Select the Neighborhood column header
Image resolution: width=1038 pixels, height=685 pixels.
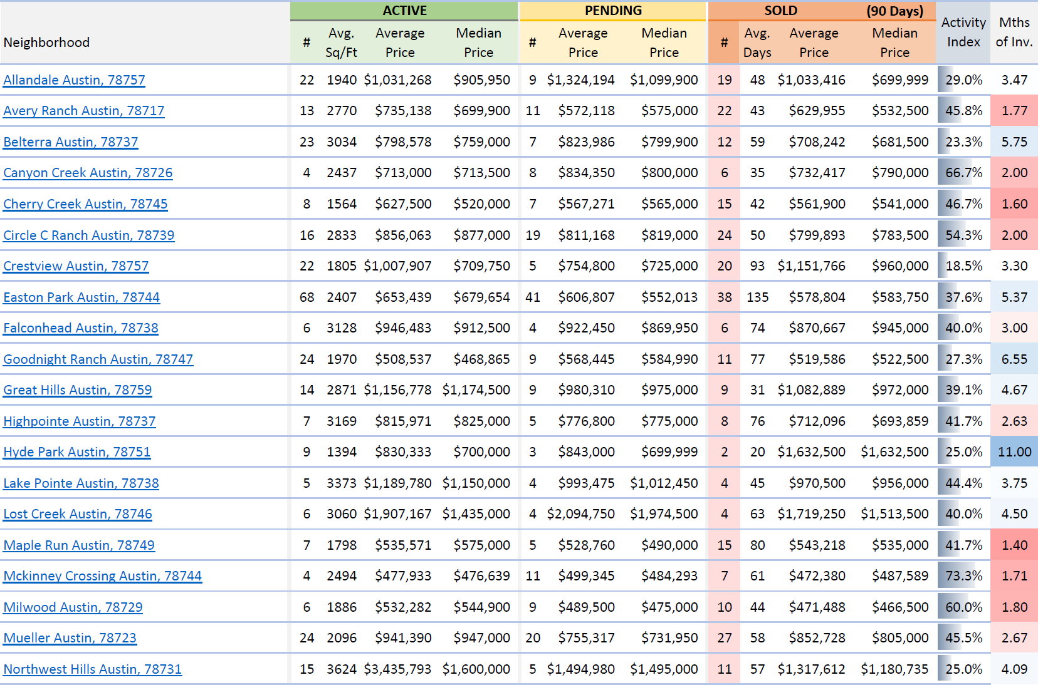click(x=46, y=43)
